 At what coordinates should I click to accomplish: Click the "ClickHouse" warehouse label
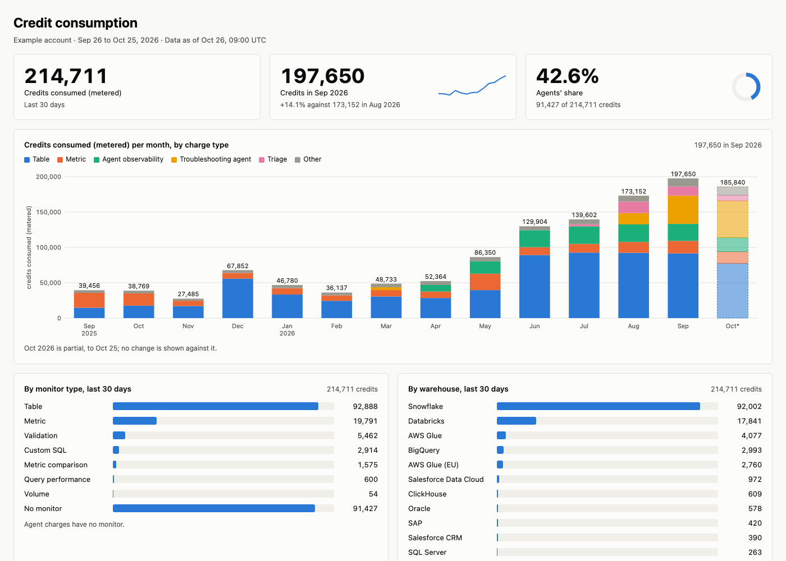pos(427,494)
